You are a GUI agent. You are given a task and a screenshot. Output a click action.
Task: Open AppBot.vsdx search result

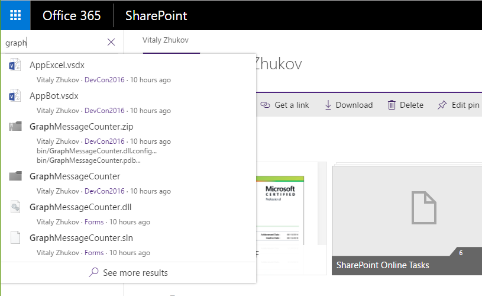click(54, 96)
